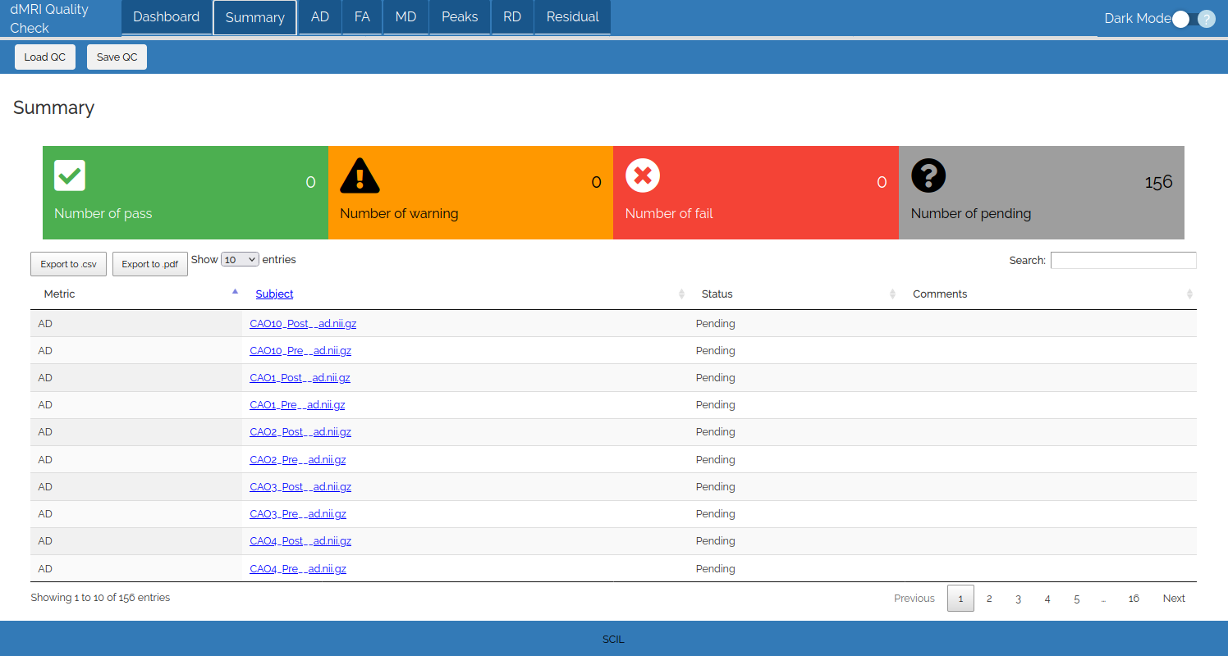
Task: Open the Residual tab
Action: tap(572, 17)
